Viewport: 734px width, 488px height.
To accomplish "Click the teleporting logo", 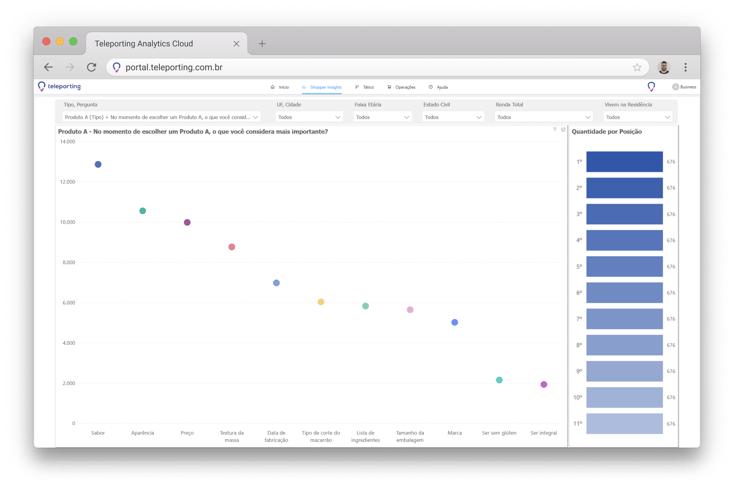I will [59, 86].
